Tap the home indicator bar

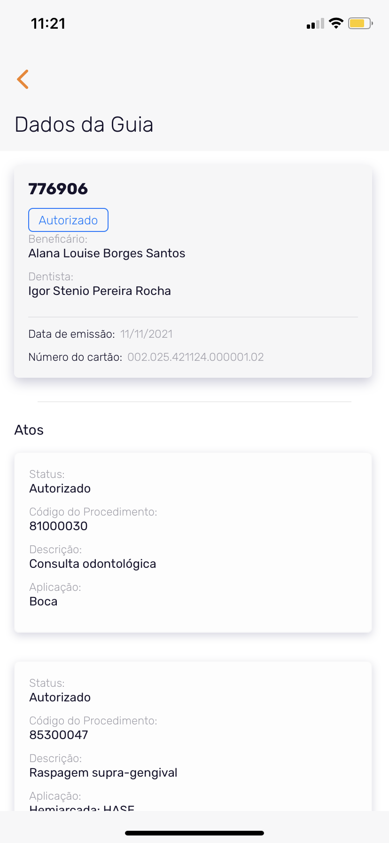pos(194,833)
